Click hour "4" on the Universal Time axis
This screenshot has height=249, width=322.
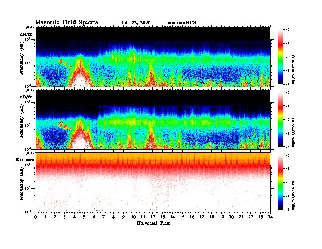(x=74, y=217)
